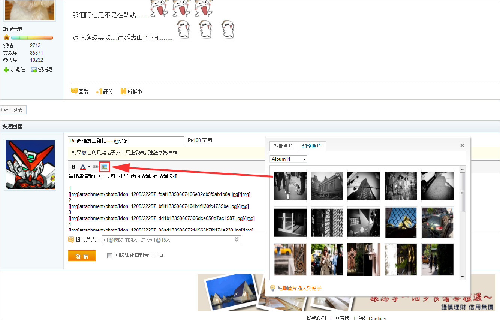The height and width of the screenshot is (320, 500).
Task: Click the insert image icon in editor toolbar
Action: click(x=105, y=167)
